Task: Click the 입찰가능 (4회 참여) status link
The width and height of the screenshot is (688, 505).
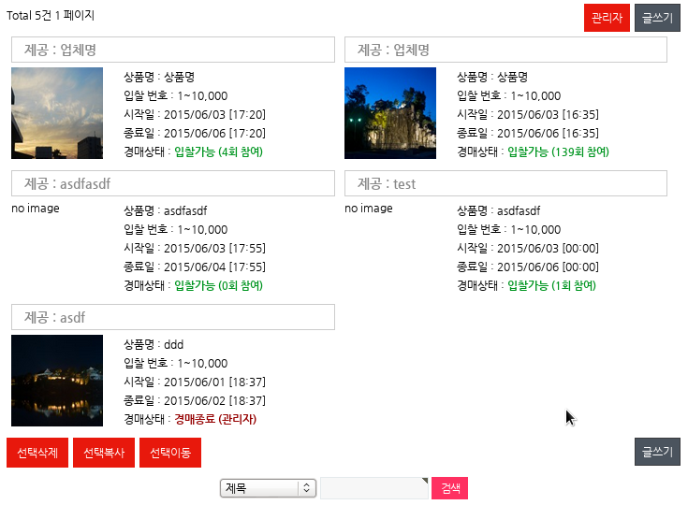Action: (x=218, y=151)
